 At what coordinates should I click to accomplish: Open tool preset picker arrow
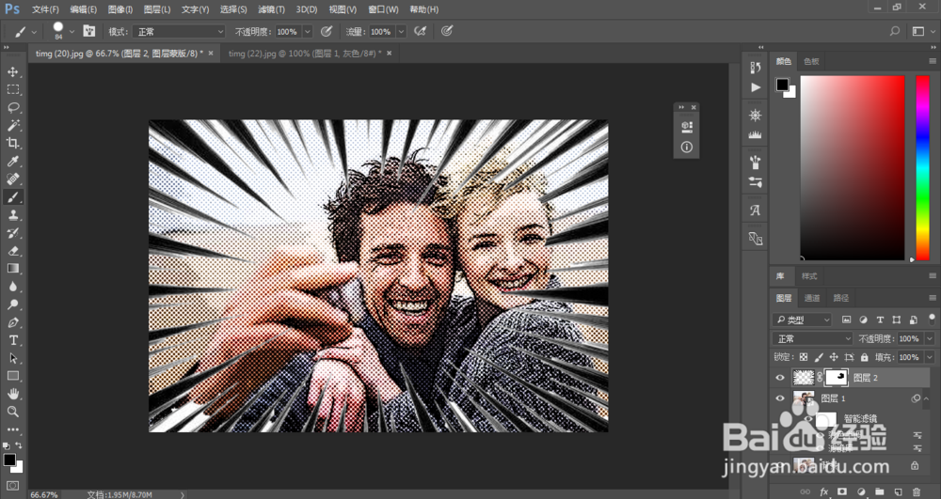pos(34,32)
